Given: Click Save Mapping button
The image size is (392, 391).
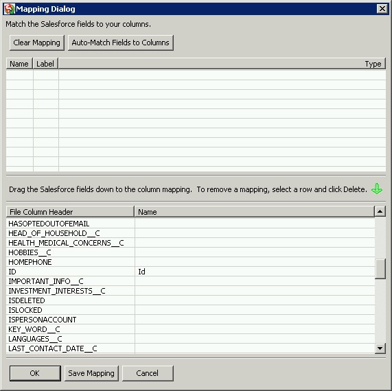Looking at the screenshot, I should point(91,373).
